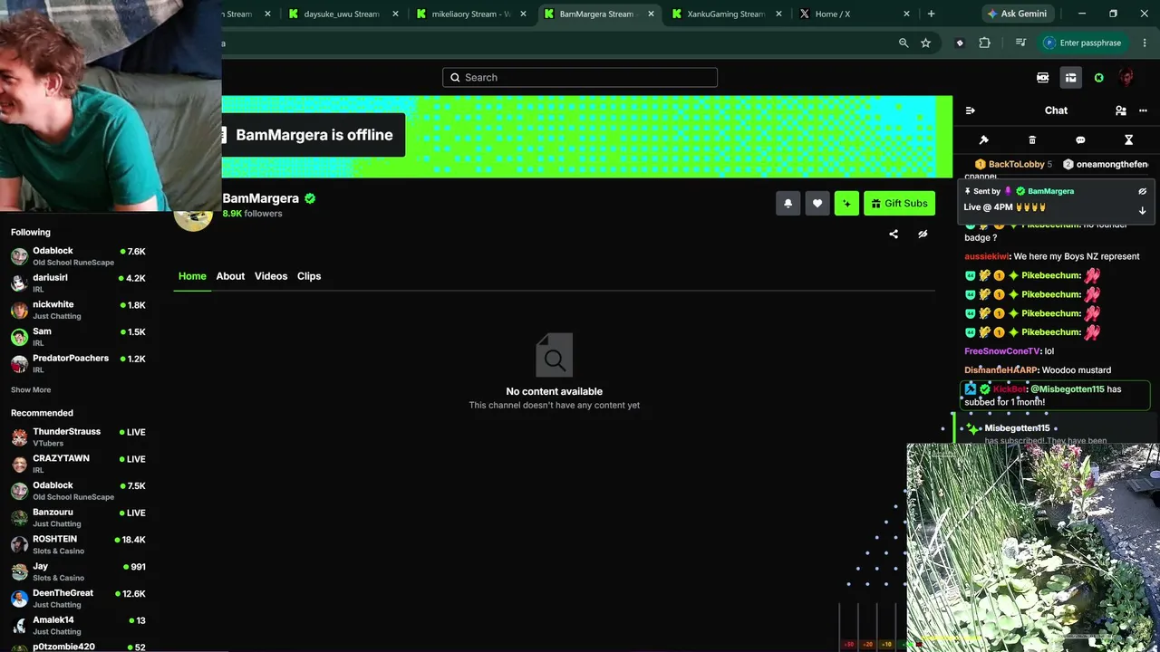Open Chrome's three-dot menu
The width and height of the screenshot is (1160, 652).
click(1144, 43)
